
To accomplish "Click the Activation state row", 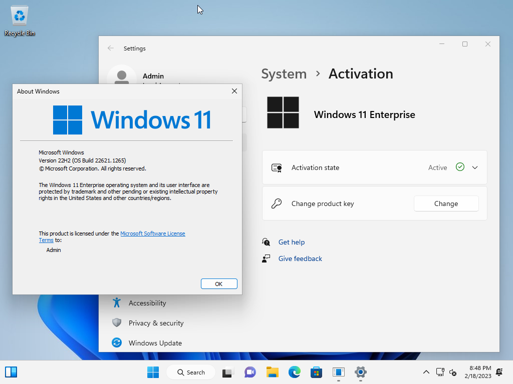I will coord(375,167).
